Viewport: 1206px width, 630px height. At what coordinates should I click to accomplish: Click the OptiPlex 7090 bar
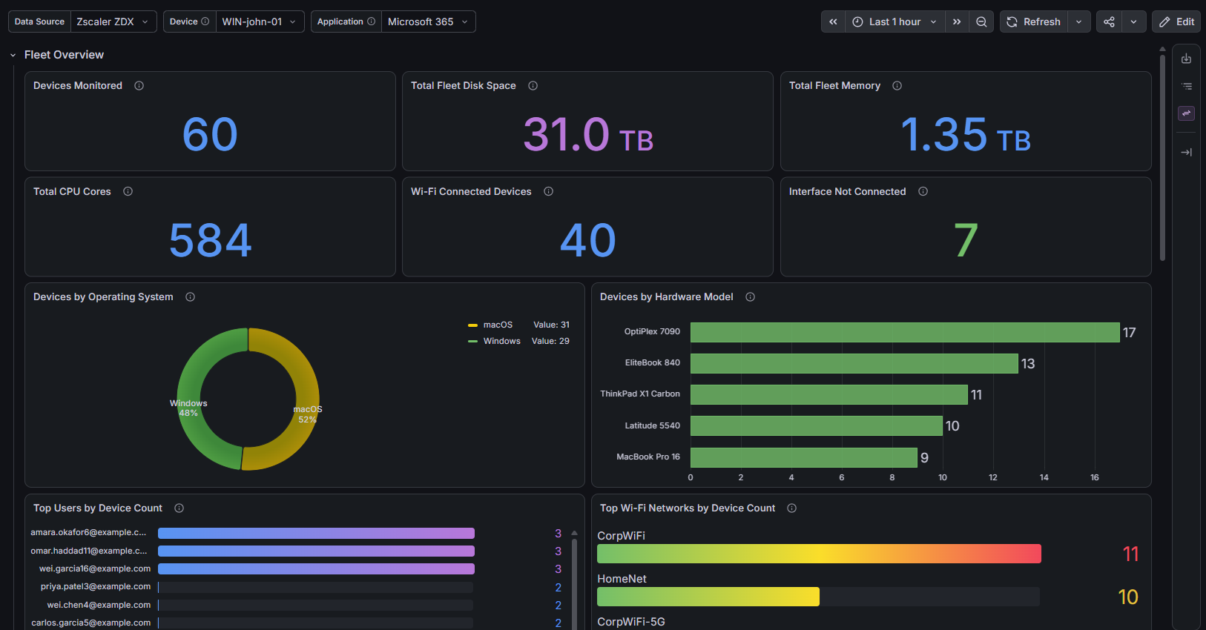[x=905, y=332]
